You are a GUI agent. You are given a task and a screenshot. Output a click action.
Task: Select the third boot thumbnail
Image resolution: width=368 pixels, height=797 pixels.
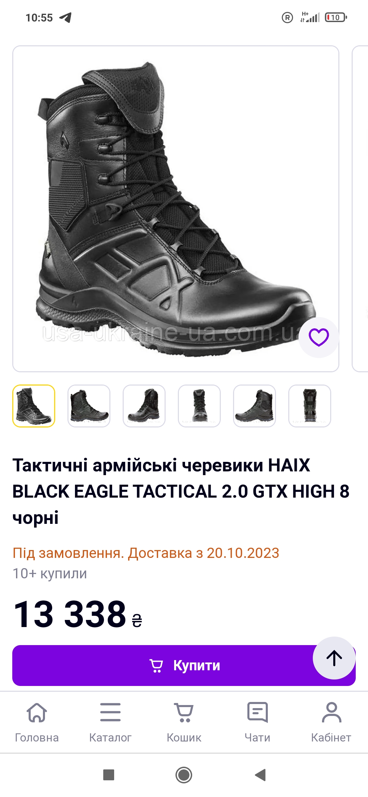144,406
